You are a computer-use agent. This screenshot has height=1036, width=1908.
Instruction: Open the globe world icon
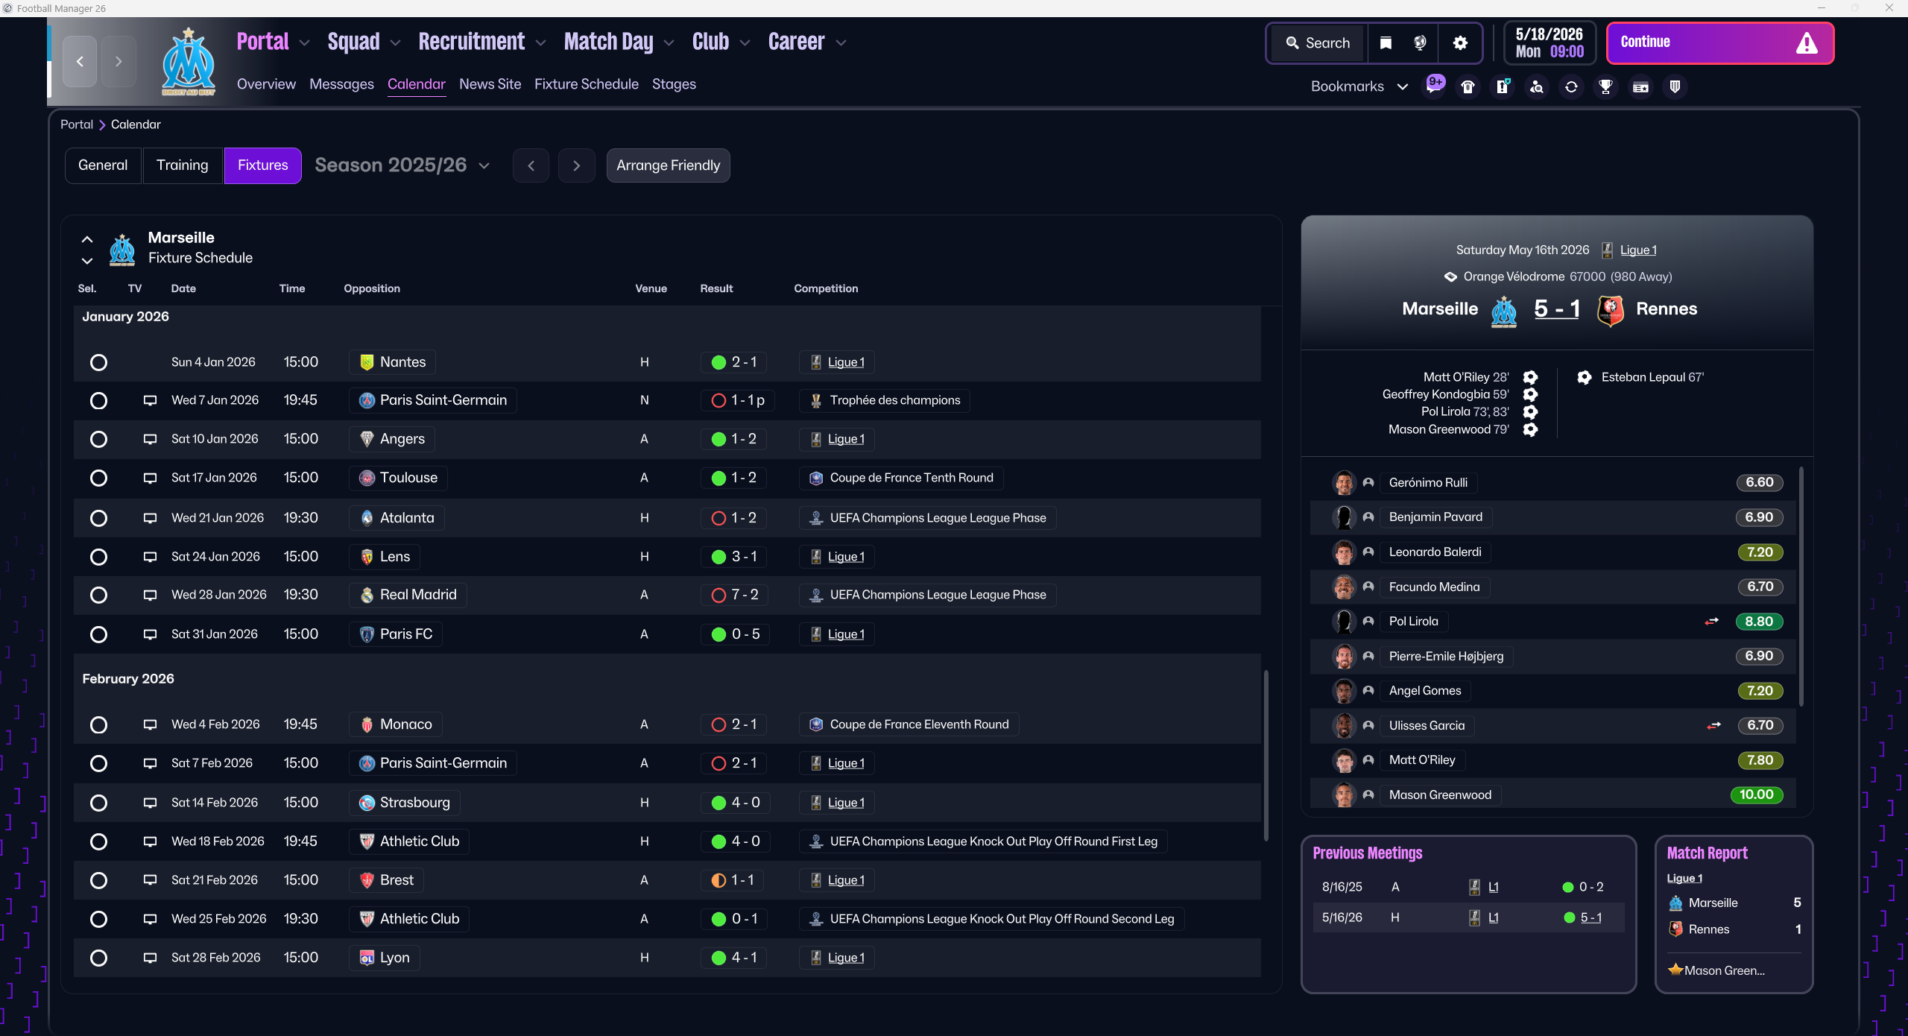pyautogui.click(x=1420, y=43)
